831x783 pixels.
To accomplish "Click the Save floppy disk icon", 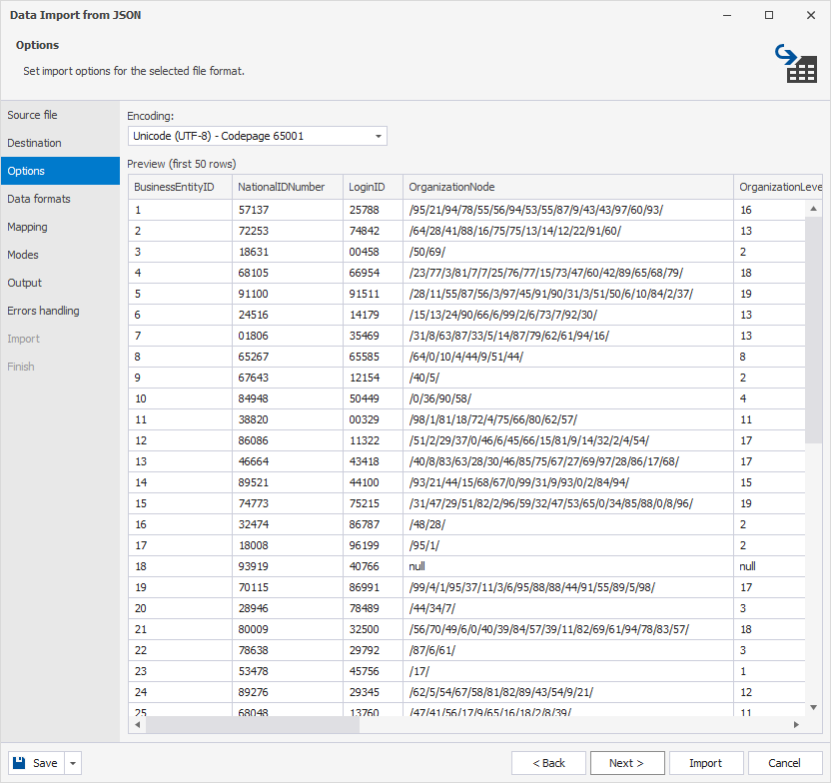I will click(19, 762).
